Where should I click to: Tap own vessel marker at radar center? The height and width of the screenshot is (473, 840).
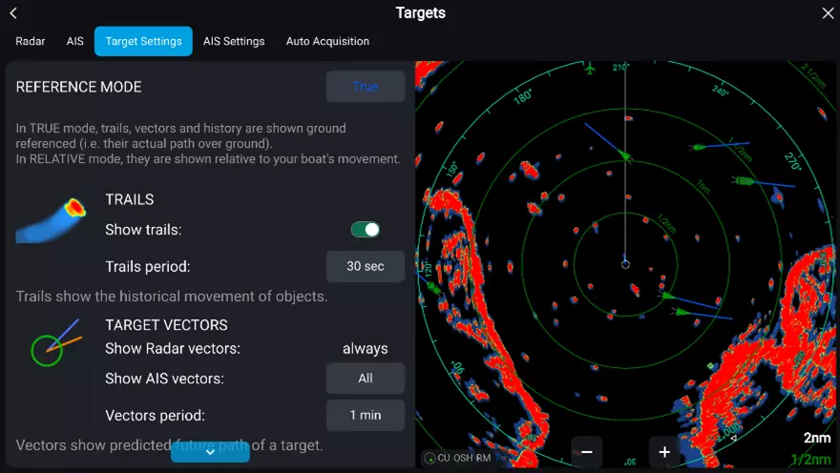pyautogui.click(x=625, y=264)
